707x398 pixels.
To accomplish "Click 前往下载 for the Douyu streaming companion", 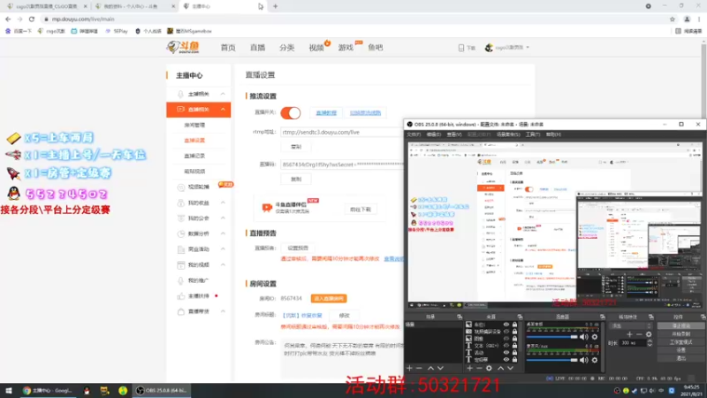I will [x=361, y=210].
